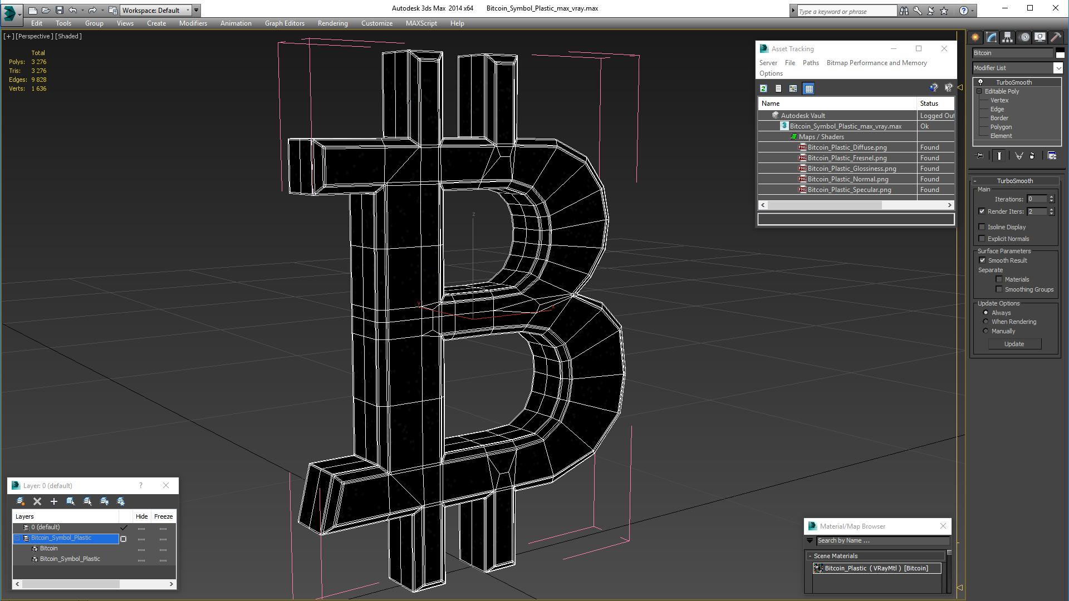This screenshot has width=1069, height=601.
Task: Open the Hierarchy command panel tab
Action: point(1008,37)
